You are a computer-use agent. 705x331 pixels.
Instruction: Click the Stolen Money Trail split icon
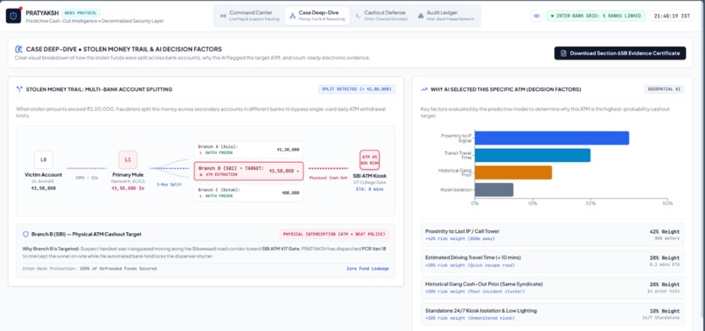click(19, 89)
